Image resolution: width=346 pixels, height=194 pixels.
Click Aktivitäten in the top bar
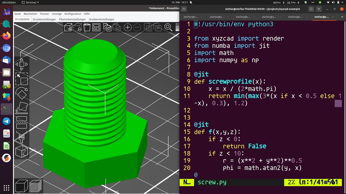[x=9, y=2]
